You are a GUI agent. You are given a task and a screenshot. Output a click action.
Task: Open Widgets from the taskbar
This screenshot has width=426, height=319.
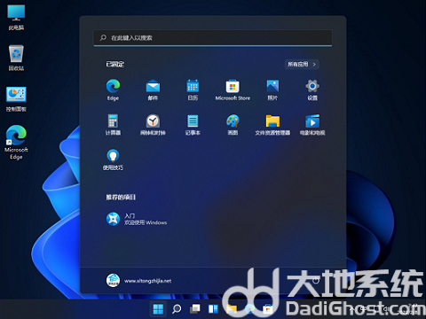click(x=213, y=309)
